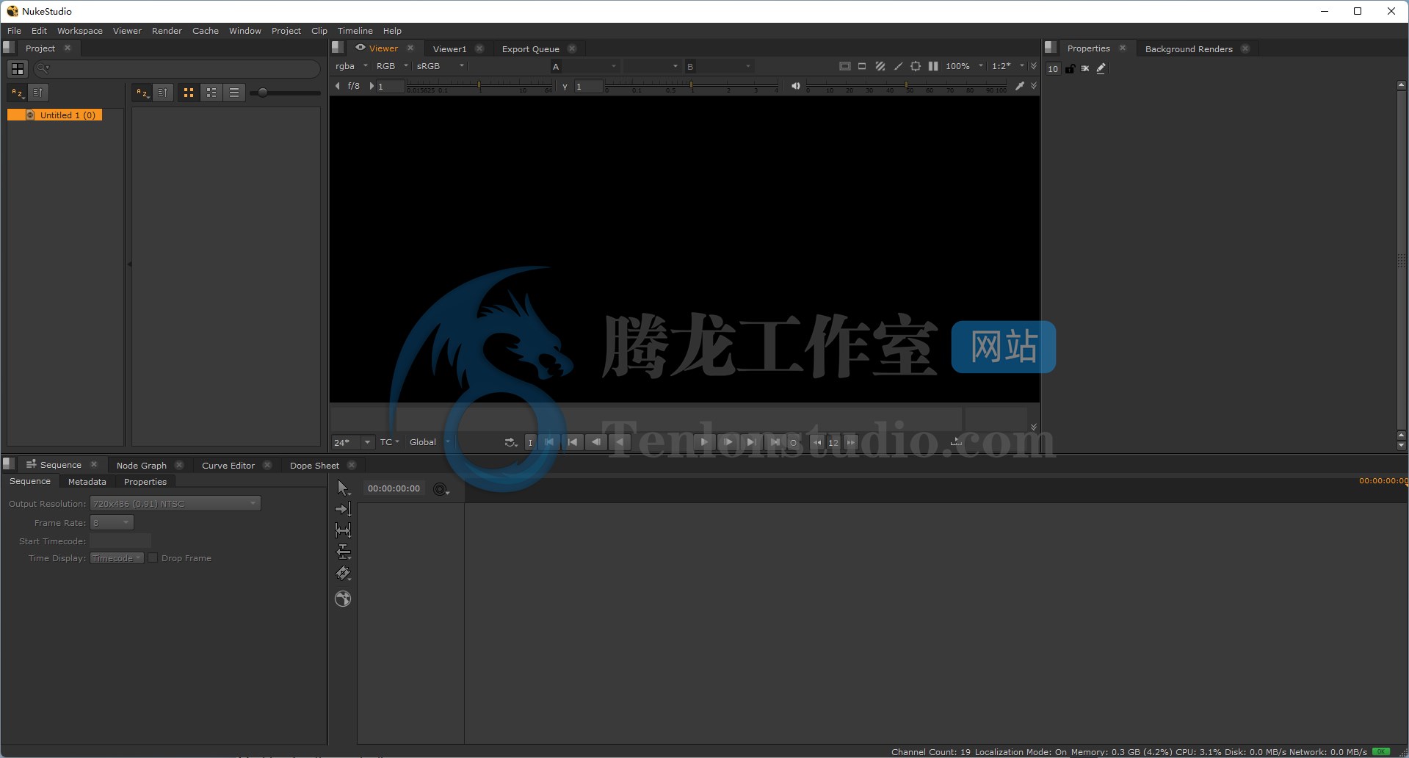
Task: Click the globe soft effects icon
Action: [342, 599]
